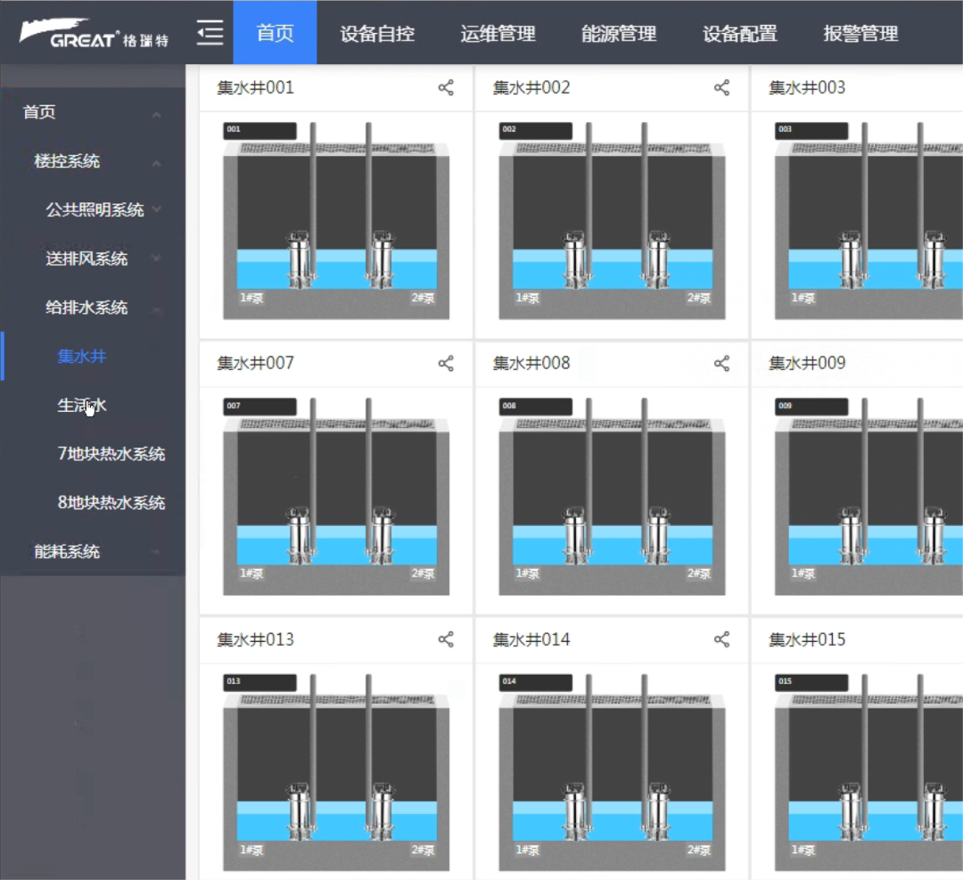Click share icon for 集水井014
963x880 pixels.
point(722,639)
